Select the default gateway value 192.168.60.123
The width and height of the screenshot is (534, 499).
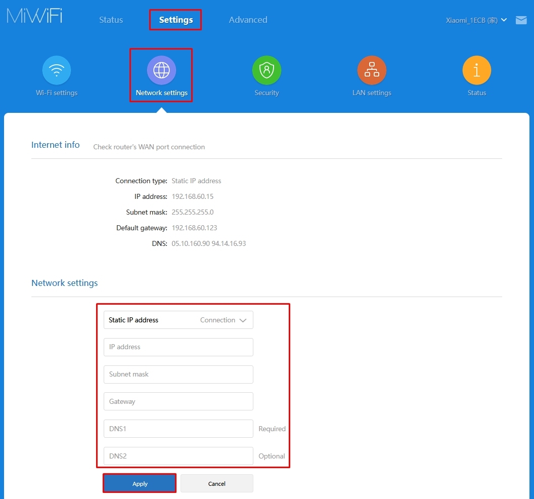(x=194, y=228)
